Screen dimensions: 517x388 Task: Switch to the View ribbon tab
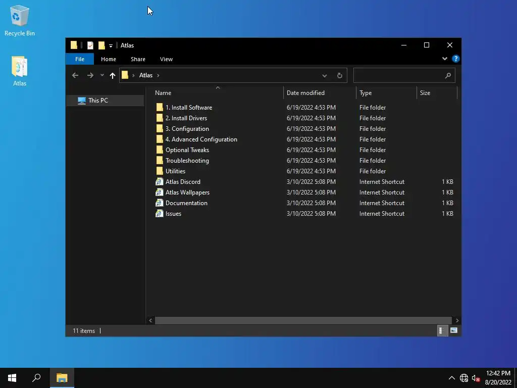[x=166, y=59]
